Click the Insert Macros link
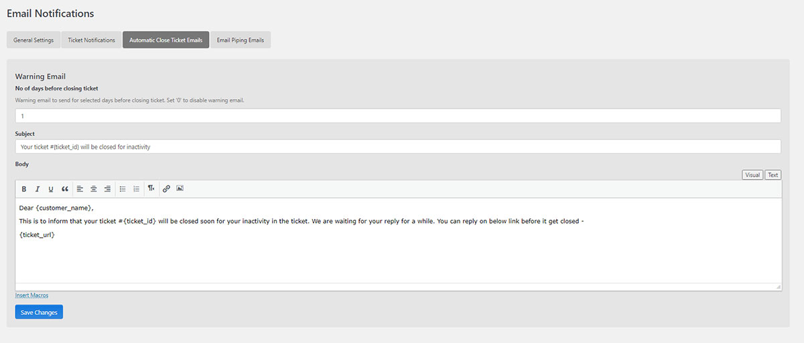The image size is (804, 343). point(31,295)
